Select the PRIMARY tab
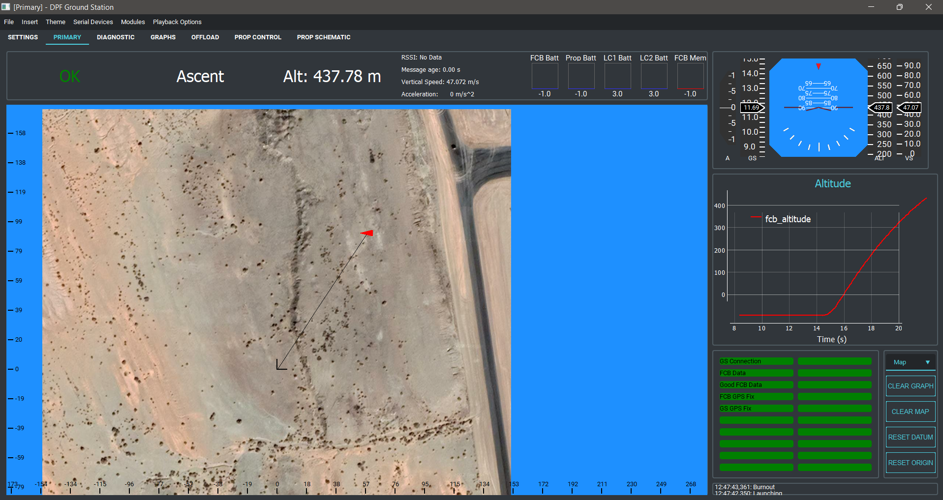Viewport: 943px width, 500px height. click(67, 37)
